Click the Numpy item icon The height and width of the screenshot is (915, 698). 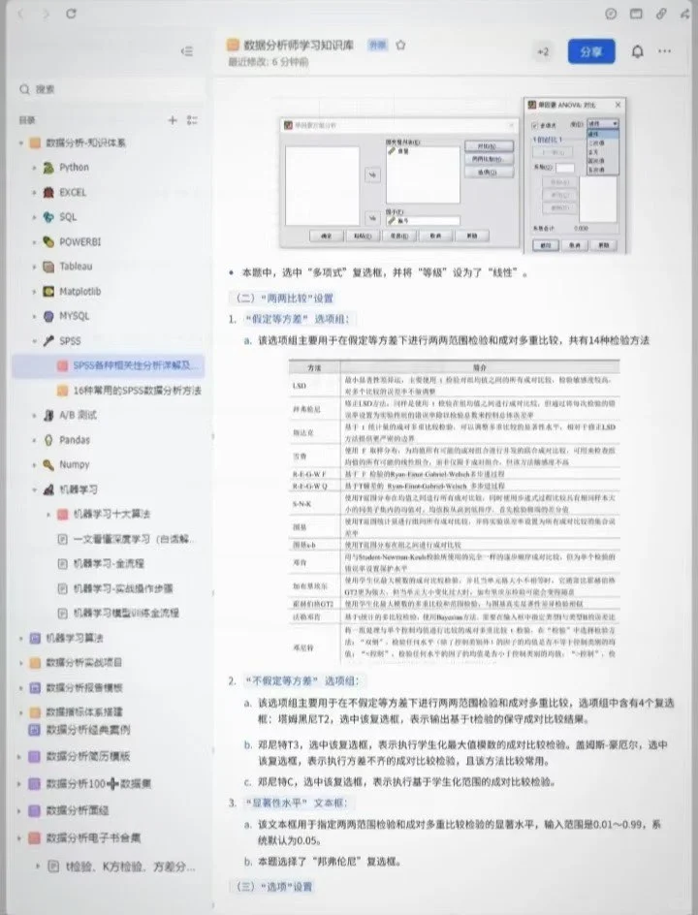[48, 464]
